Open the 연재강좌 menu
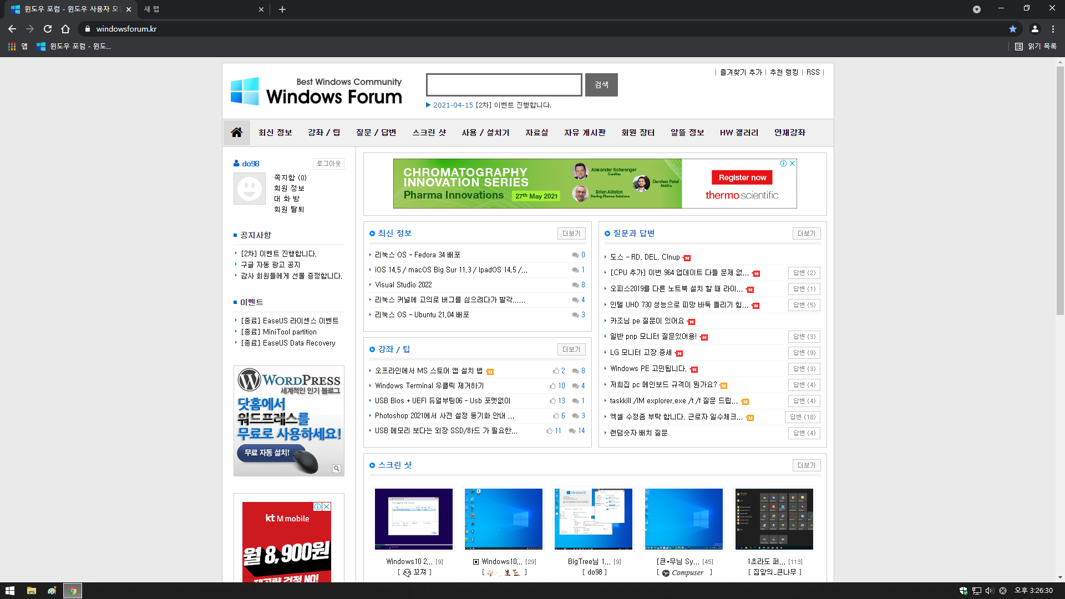Viewport: 1065px width, 599px height. coord(790,133)
